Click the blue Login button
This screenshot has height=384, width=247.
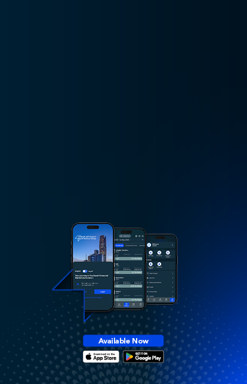click(x=103, y=292)
